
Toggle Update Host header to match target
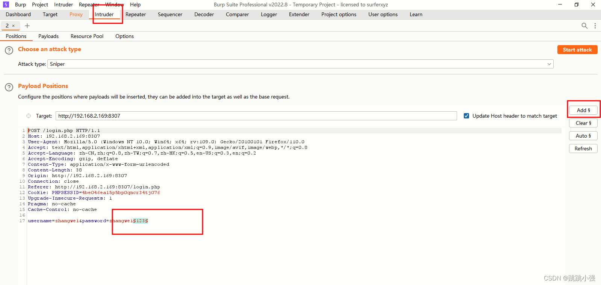[466, 116]
